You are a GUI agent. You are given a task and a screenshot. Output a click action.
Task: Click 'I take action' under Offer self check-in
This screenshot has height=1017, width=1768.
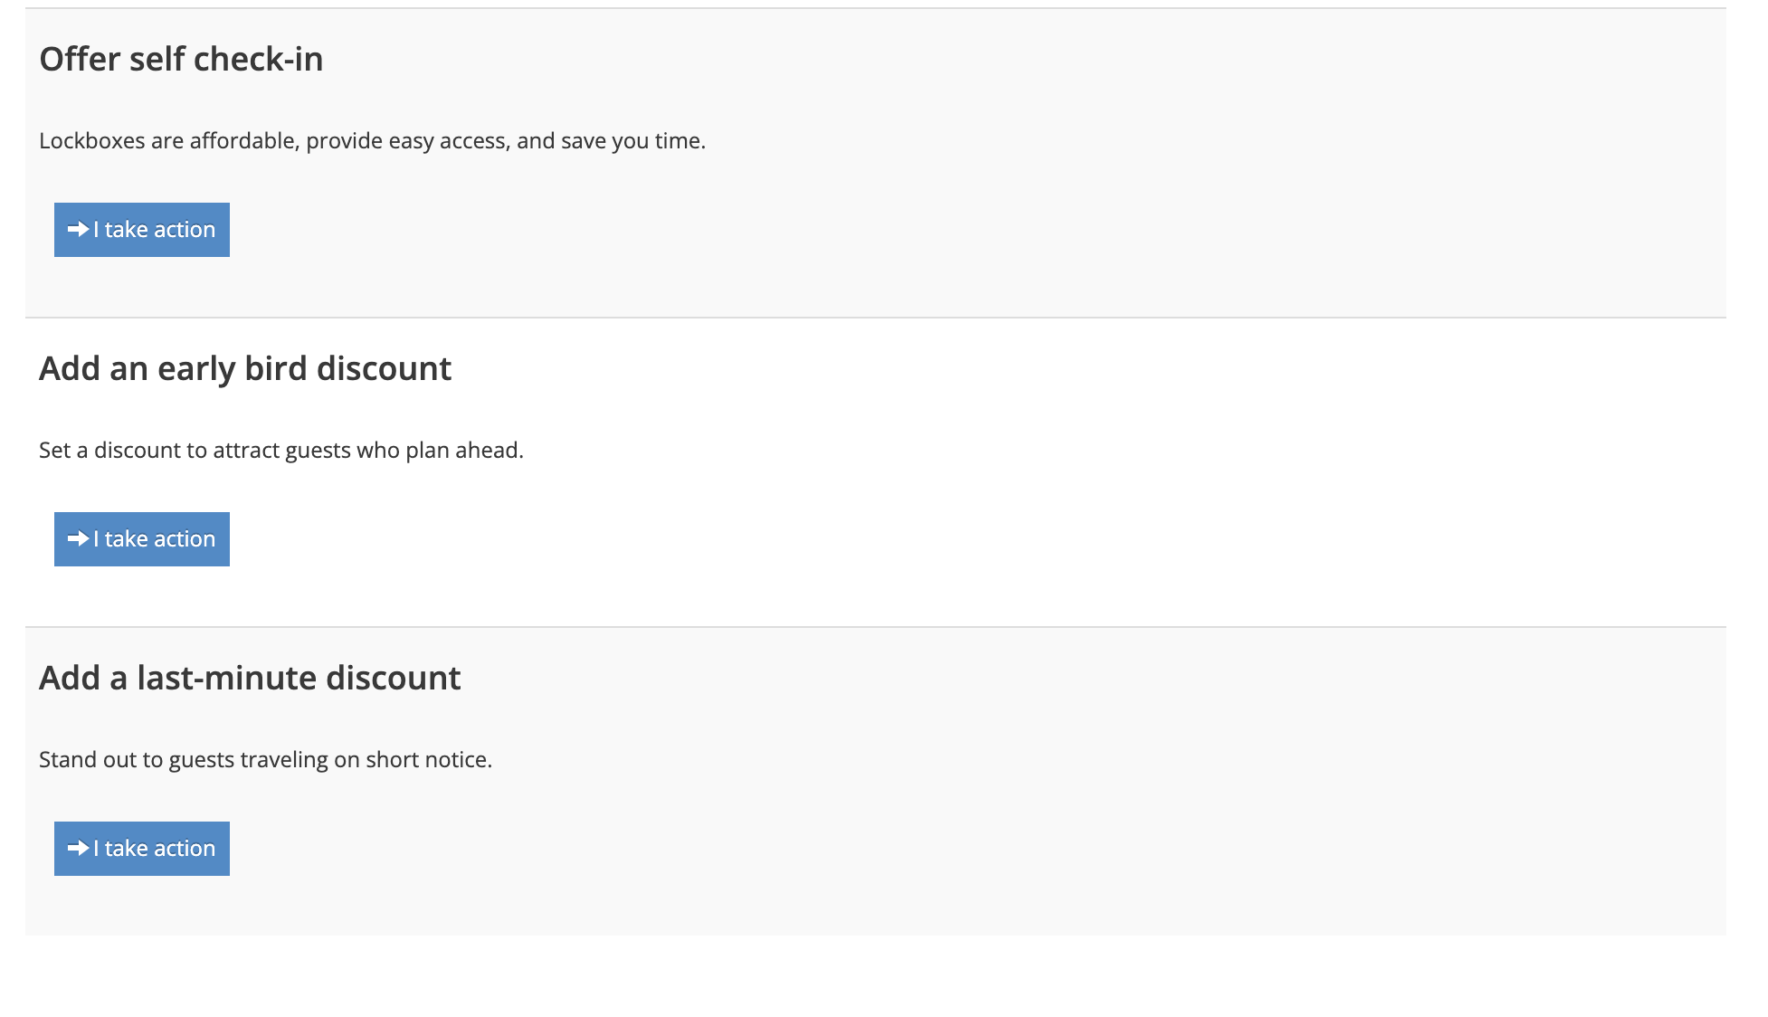point(141,229)
